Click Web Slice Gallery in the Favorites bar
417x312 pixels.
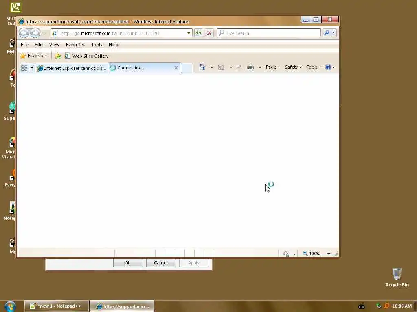[x=87, y=56]
